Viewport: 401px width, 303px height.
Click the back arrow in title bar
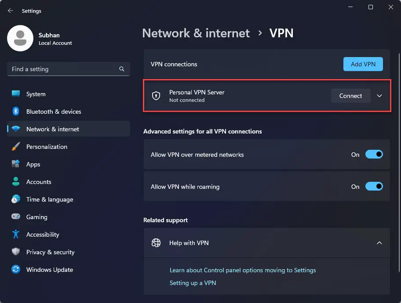(x=11, y=11)
